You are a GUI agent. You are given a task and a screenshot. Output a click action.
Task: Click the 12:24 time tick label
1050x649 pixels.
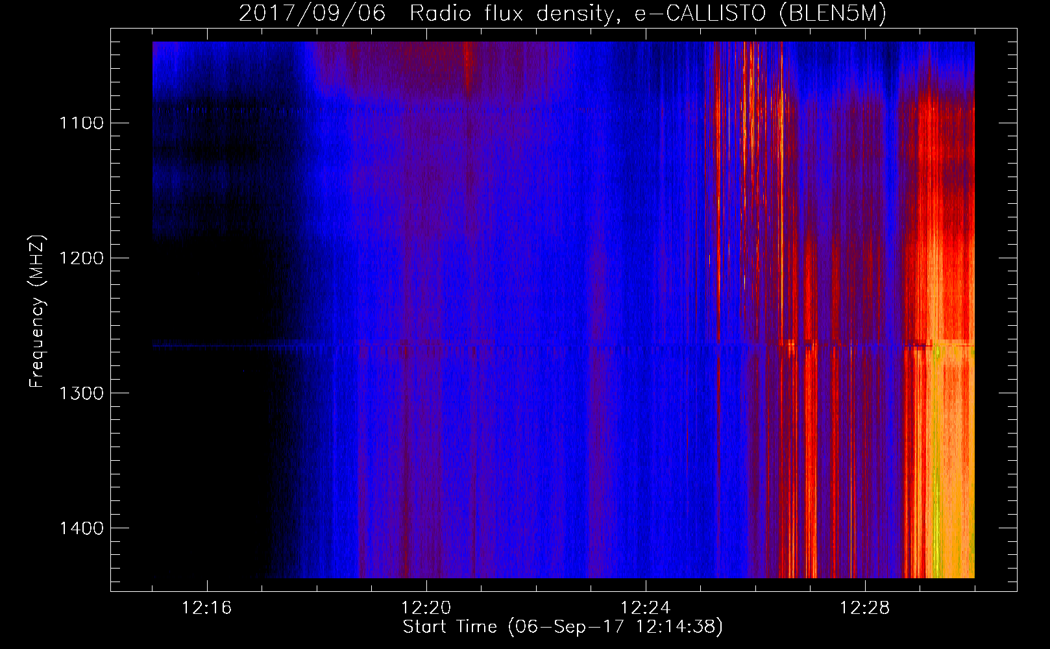point(646,608)
